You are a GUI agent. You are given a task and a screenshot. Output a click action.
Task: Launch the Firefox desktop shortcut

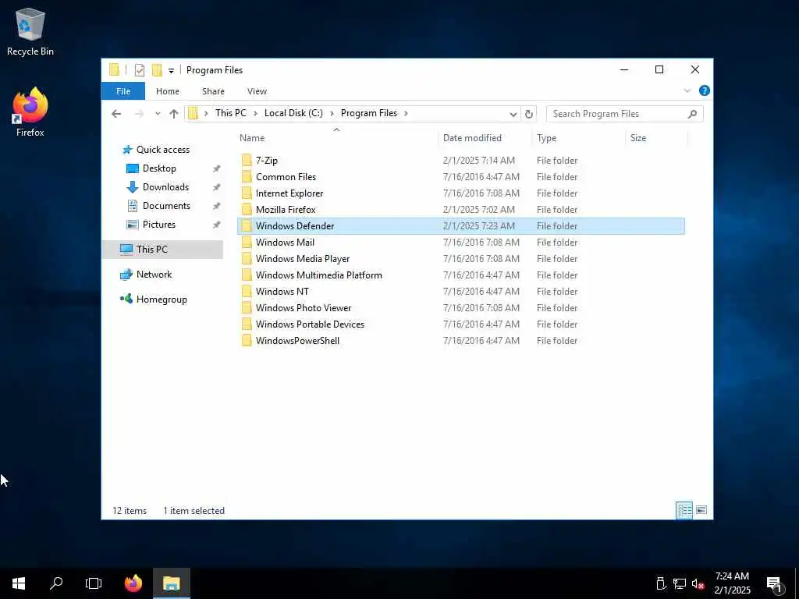point(30,112)
